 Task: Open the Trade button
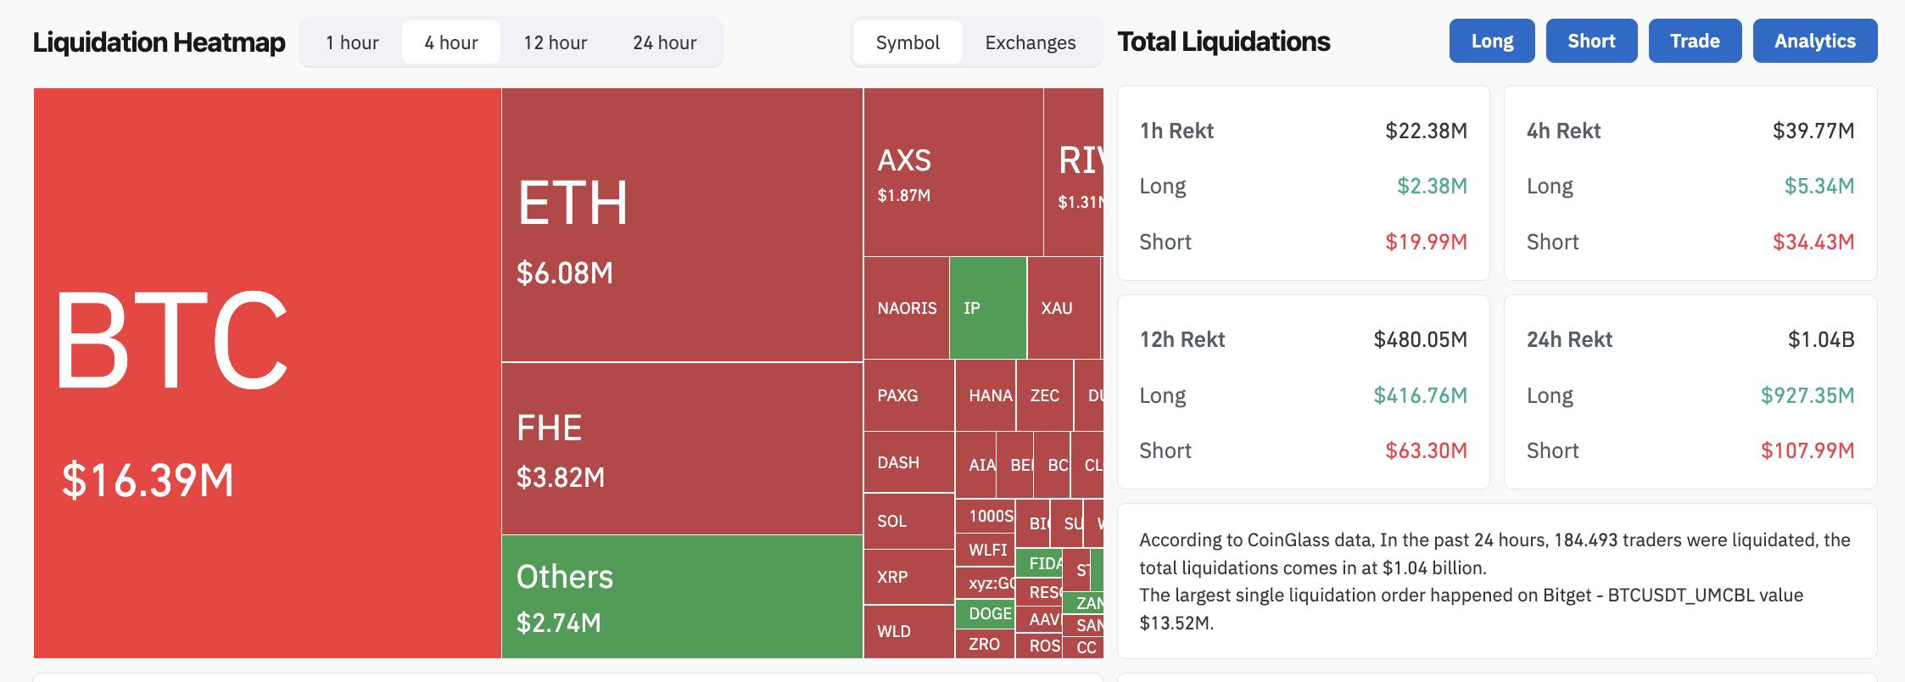point(1695,41)
